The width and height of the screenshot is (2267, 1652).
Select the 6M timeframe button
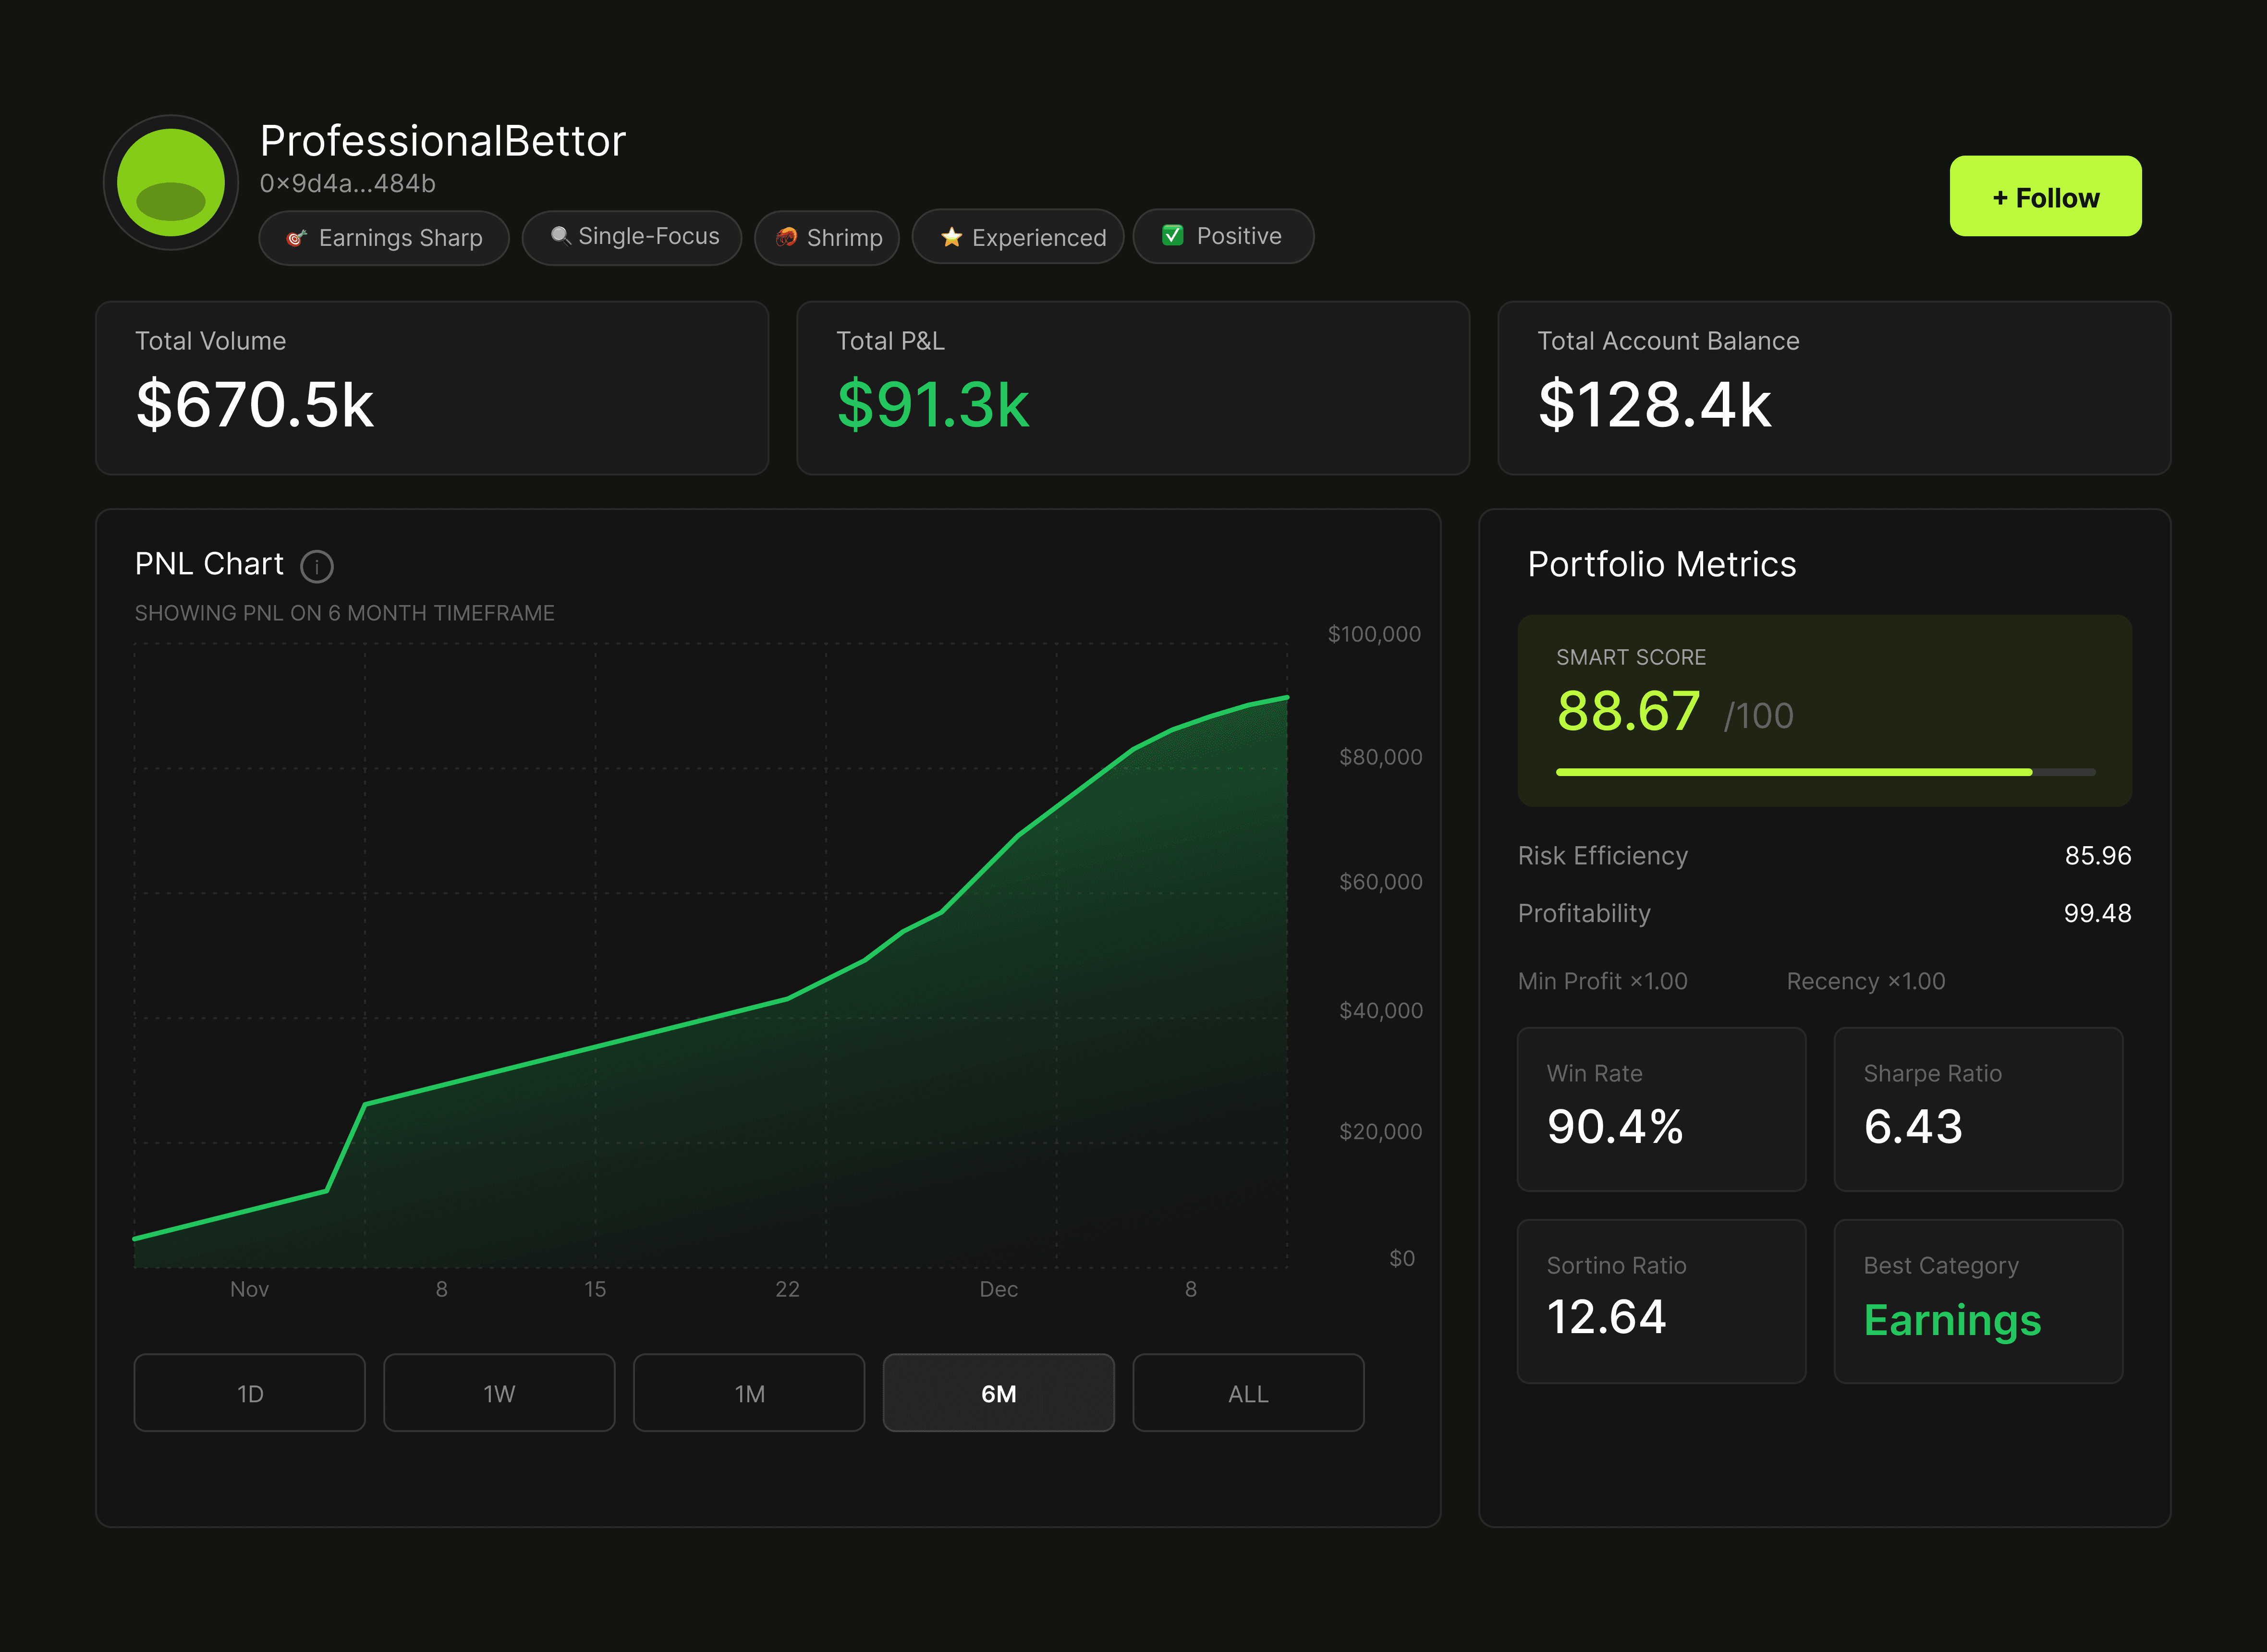(998, 1392)
